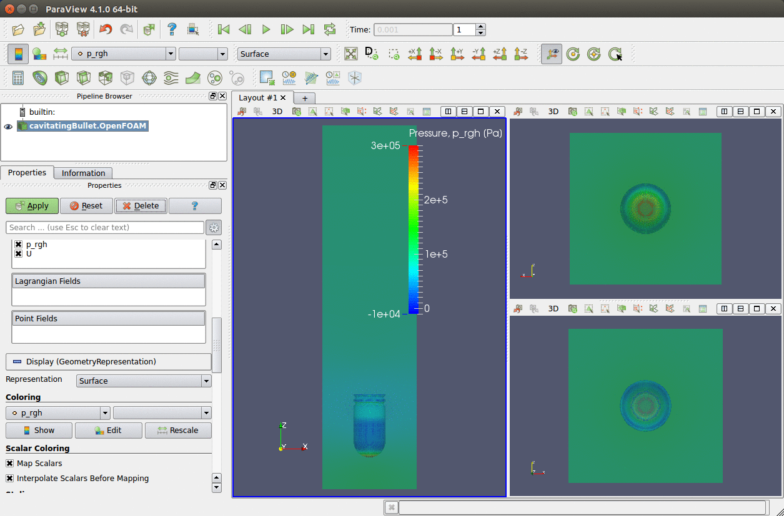The image size is (784, 516).
Task: Uncheck the p_rgh cell array checkbox
Action: 19,245
